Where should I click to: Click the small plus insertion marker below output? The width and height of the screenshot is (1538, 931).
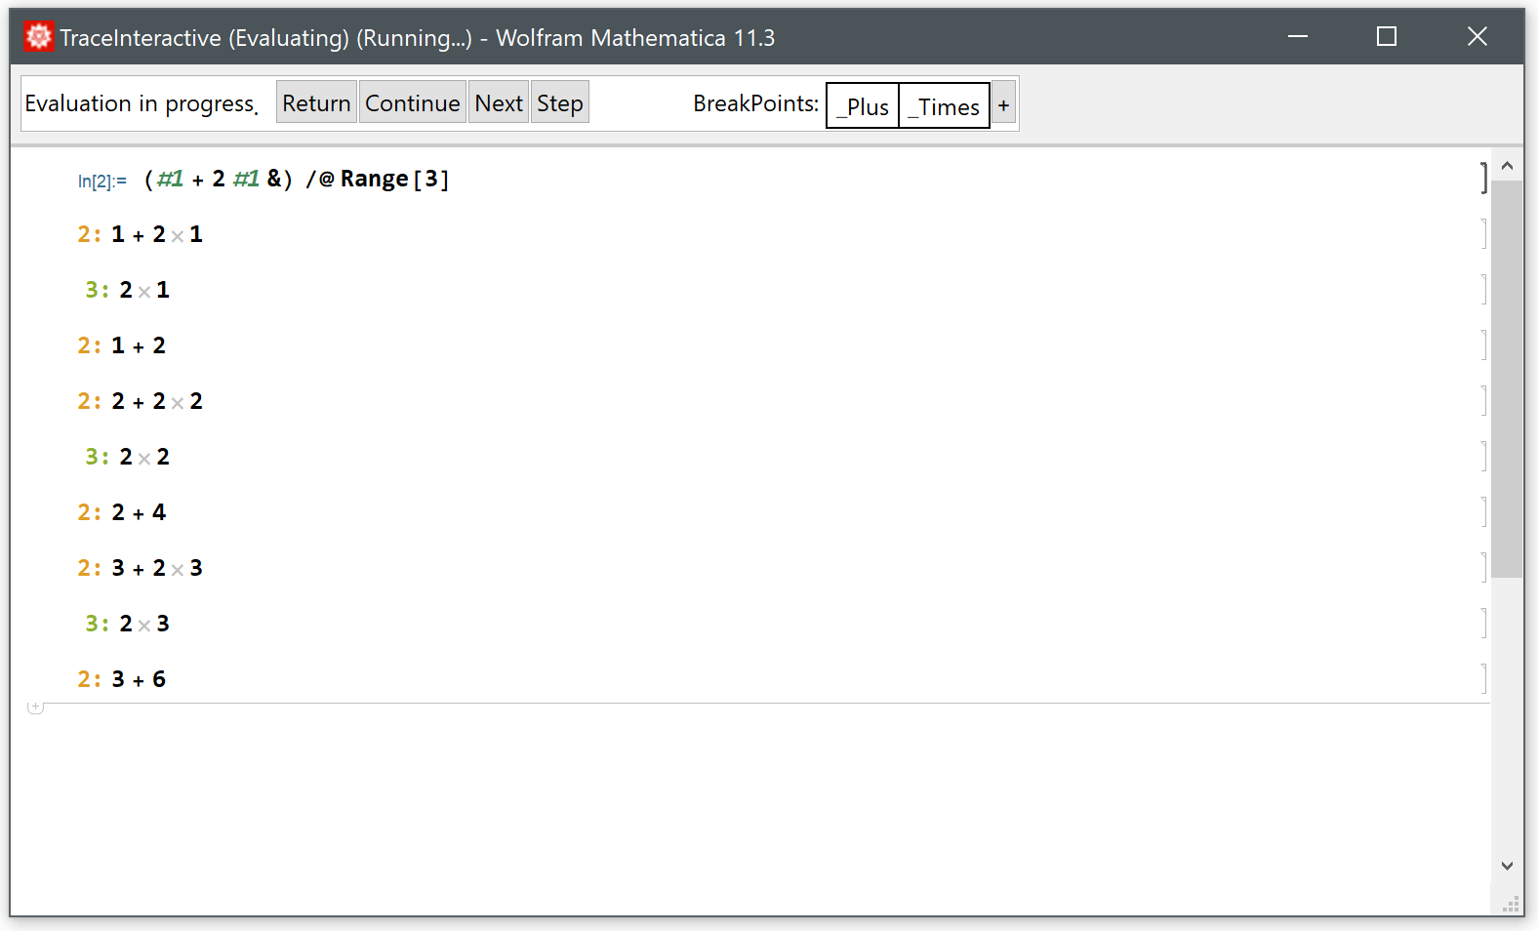click(36, 708)
